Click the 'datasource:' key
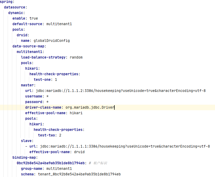 coord(15,7)
